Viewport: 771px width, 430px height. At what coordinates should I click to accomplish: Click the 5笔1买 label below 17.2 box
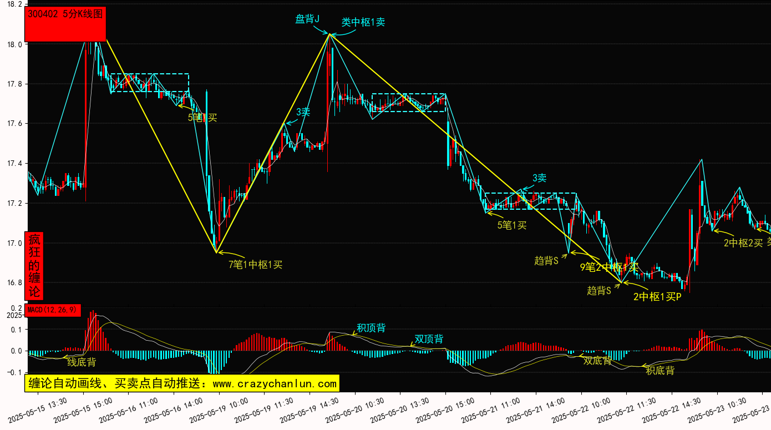click(511, 225)
